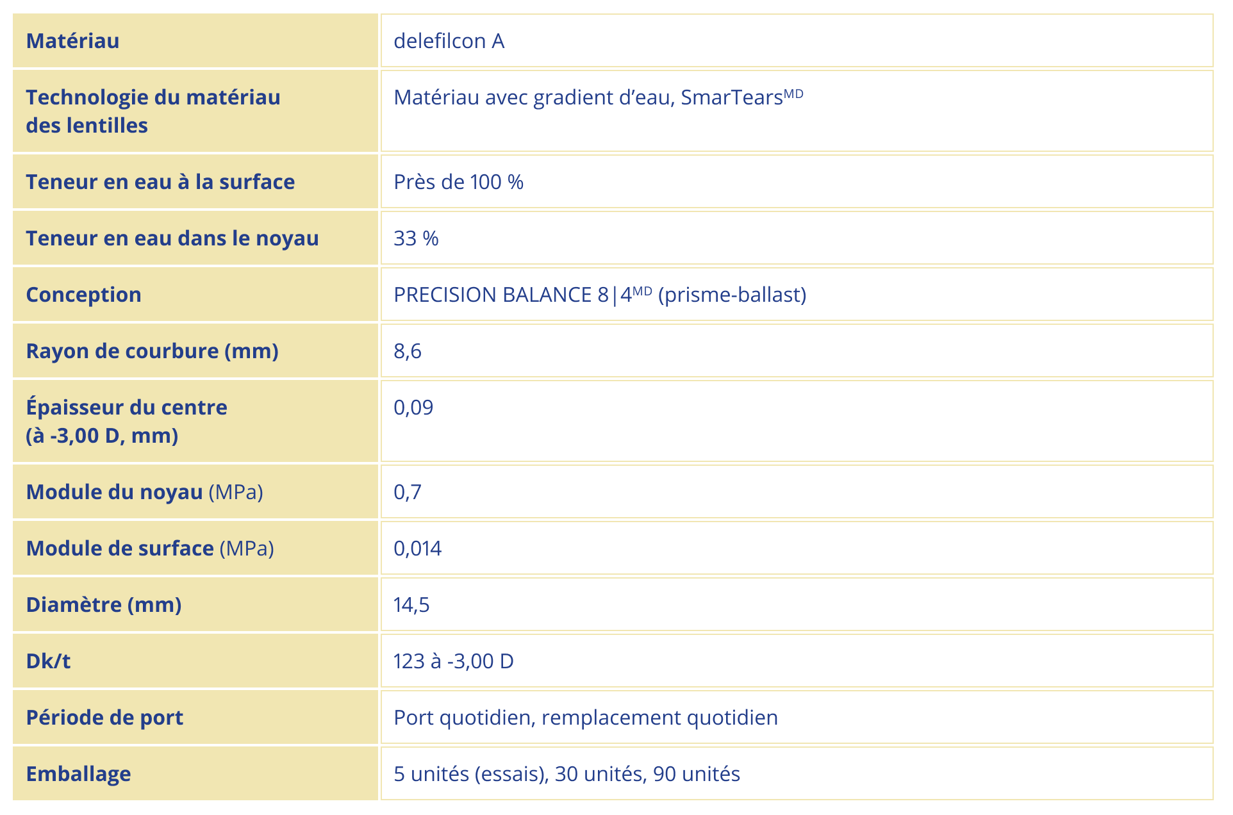Select the '0,7' value
This screenshot has width=1233, height=815.
408,492
